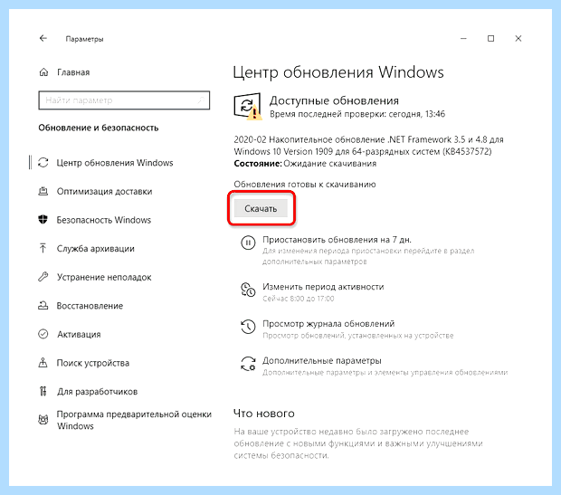Click the pause icon for Приостановить обновления
The height and width of the screenshot is (495, 561).
pyautogui.click(x=248, y=243)
